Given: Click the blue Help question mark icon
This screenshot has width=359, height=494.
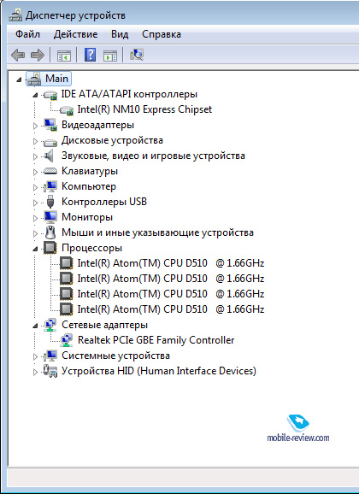Looking at the screenshot, I should click(x=90, y=56).
